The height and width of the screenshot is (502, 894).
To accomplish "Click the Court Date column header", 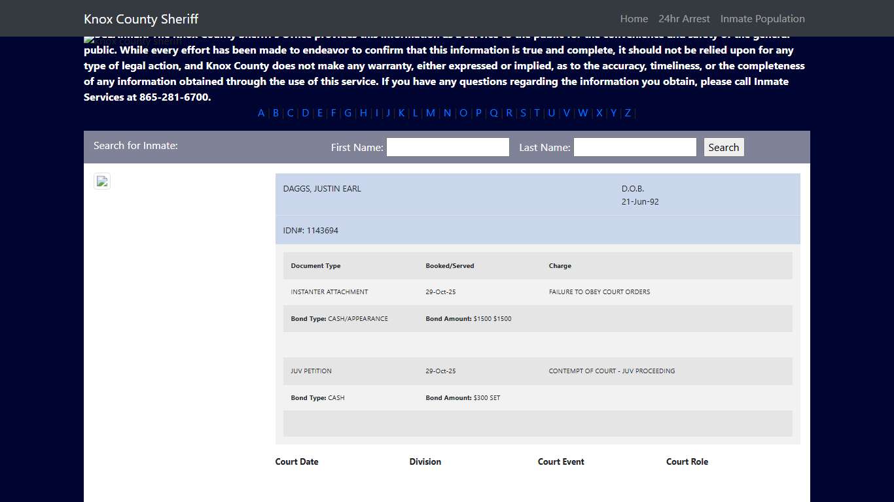I will click(x=296, y=461).
